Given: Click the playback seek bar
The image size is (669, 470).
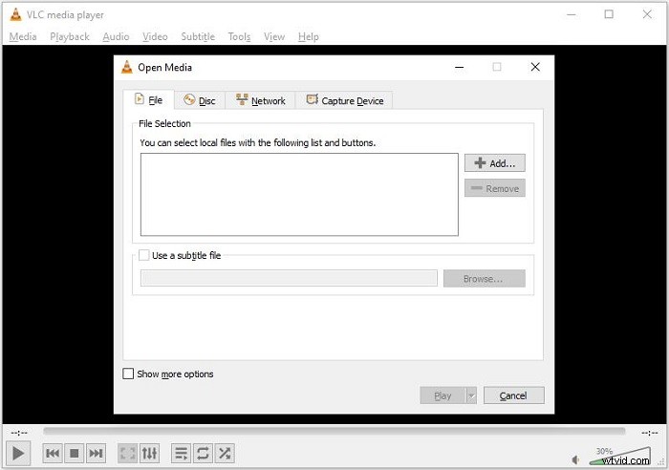Looking at the screenshot, I should (x=334, y=431).
